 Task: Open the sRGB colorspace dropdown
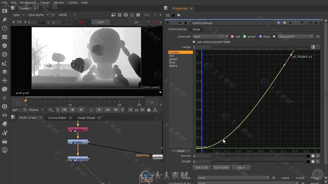67,15
